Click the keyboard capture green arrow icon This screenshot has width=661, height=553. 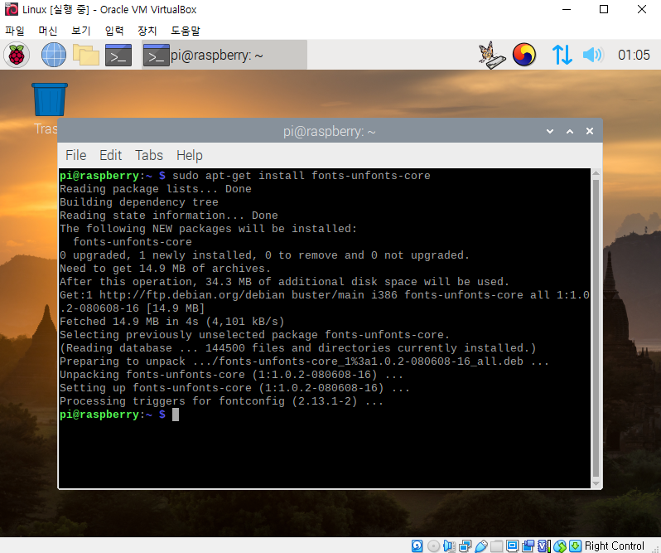(575, 546)
